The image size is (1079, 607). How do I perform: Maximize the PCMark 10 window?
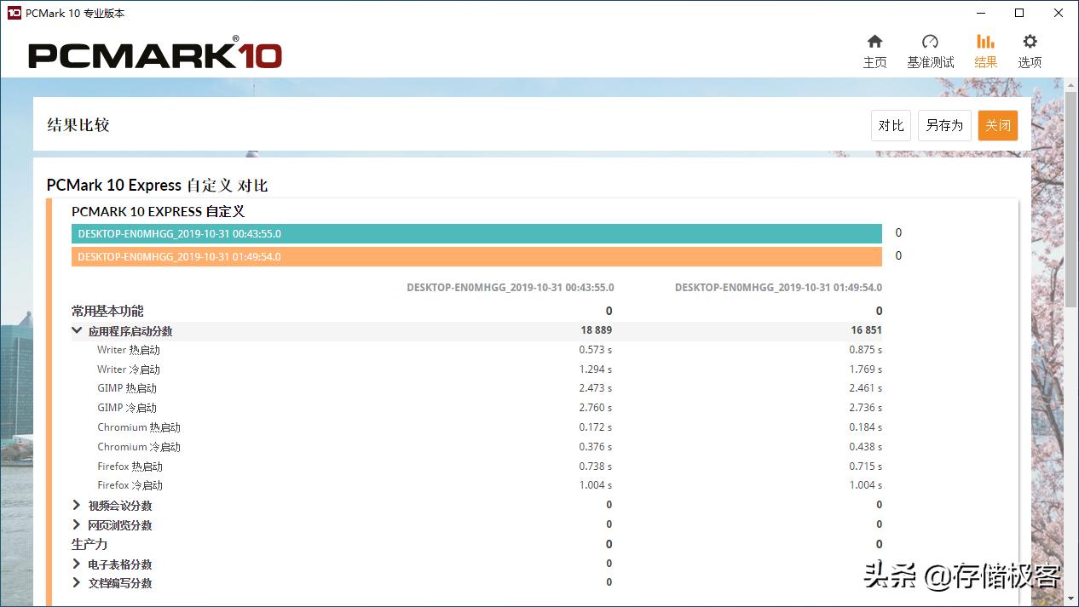(x=1019, y=13)
